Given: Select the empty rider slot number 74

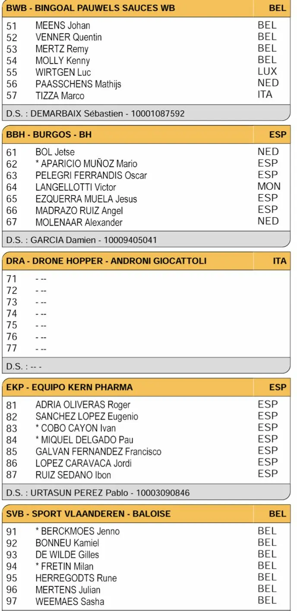Looking at the screenshot, I should tap(12, 314).
